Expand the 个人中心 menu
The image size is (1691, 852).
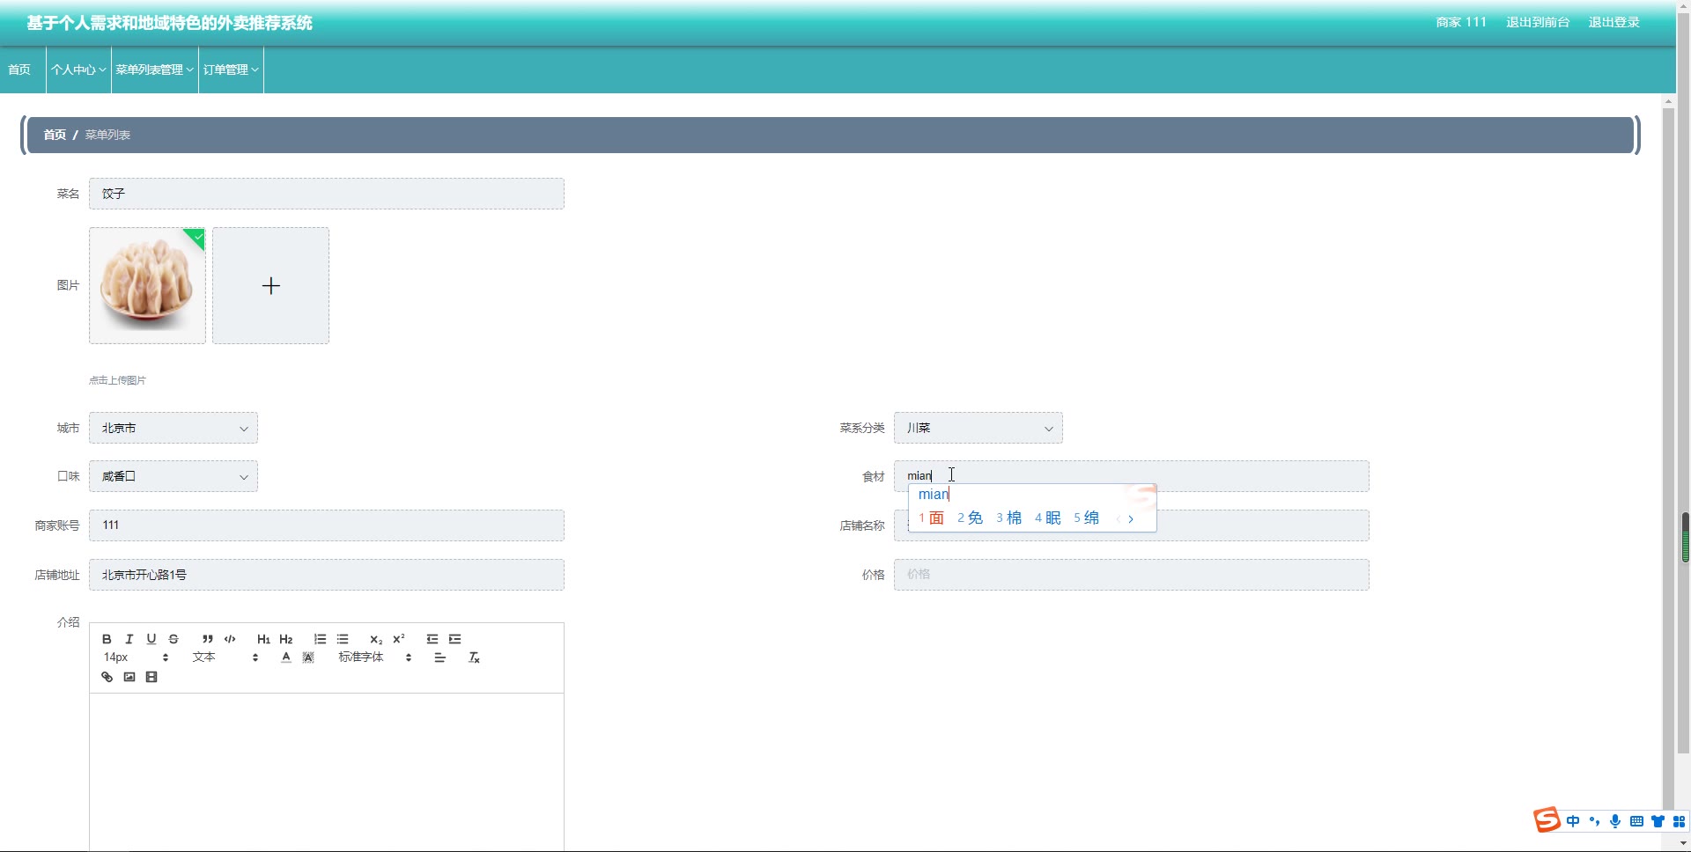(78, 70)
